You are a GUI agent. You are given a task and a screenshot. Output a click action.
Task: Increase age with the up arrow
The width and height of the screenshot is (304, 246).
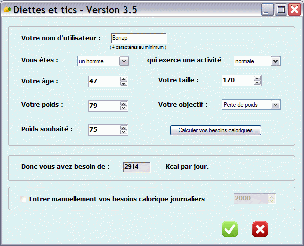point(124,78)
